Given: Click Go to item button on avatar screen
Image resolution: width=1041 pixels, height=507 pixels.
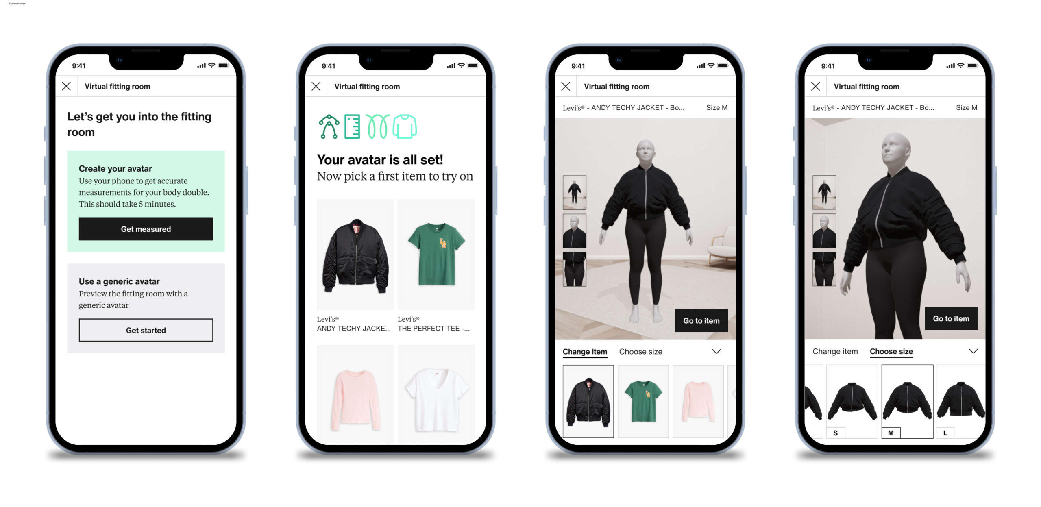Looking at the screenshot, I should (701, 320).
